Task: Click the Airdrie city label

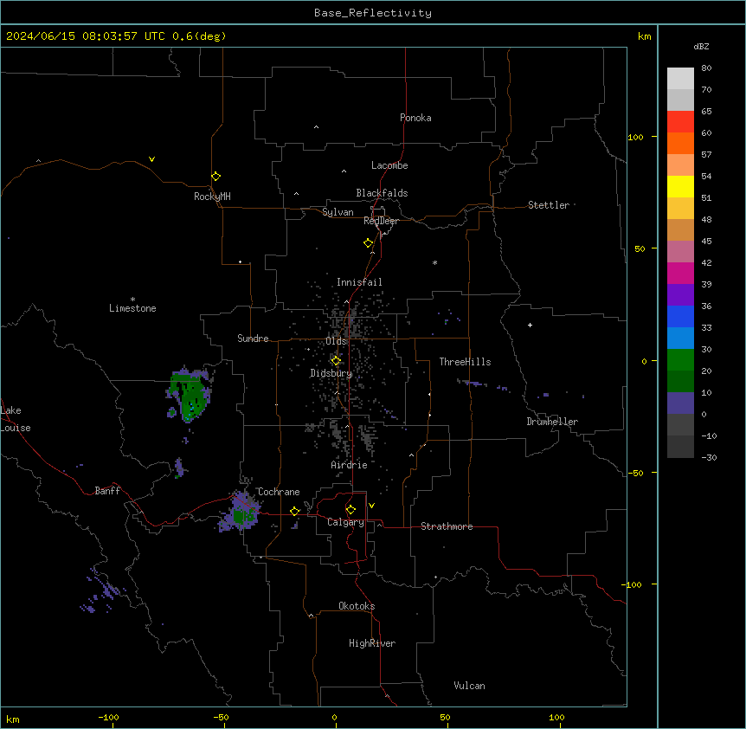Action: click(x=350, y=465)
